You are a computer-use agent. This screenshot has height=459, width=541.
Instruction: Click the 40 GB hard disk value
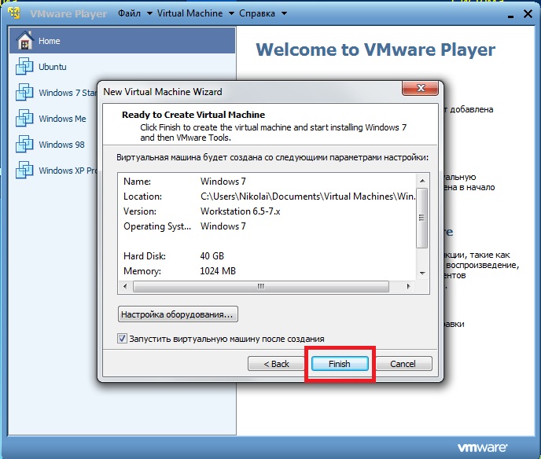point(212,256)
